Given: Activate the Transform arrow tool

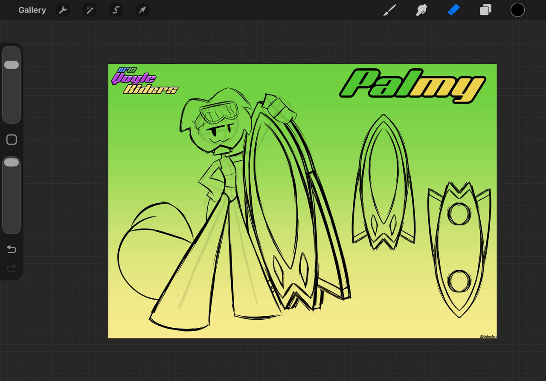Looking at the screenshot, I should coord(142,10).
